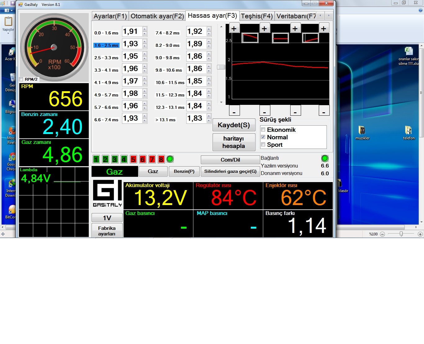The height and width of the screenshot is (344, 424).
Task: Click the vertical slider beside the graph
Action: 221,67
